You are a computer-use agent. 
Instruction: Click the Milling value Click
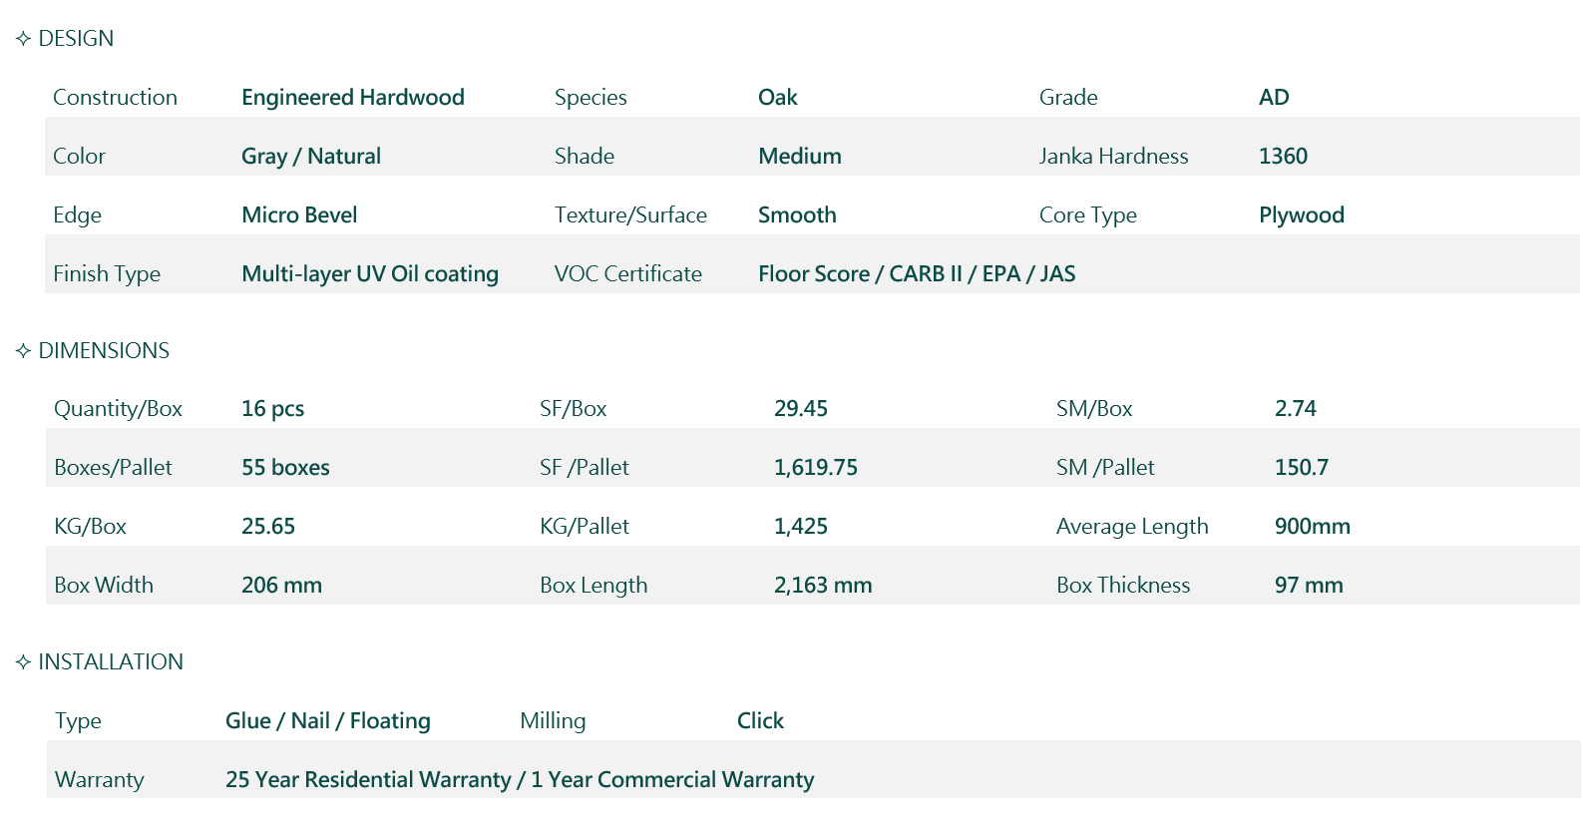760,721
